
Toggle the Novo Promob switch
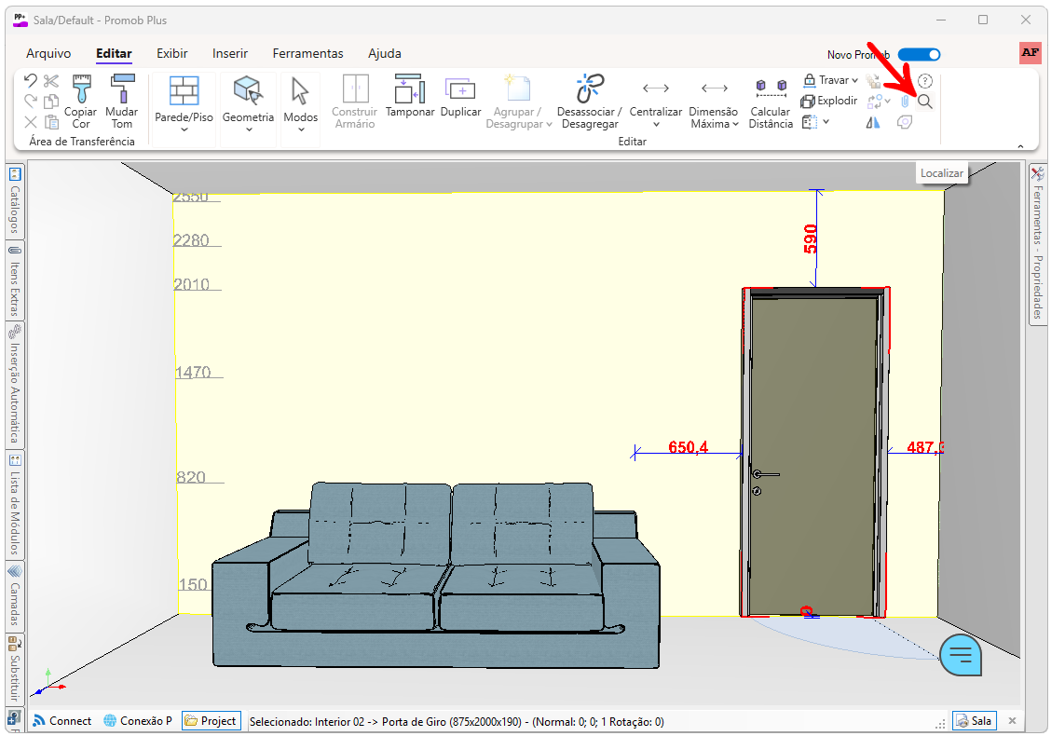point(919,55)
